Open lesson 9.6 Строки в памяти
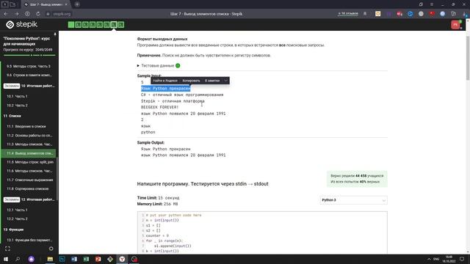This screenshot has width=470, height=264. [29, 75]
